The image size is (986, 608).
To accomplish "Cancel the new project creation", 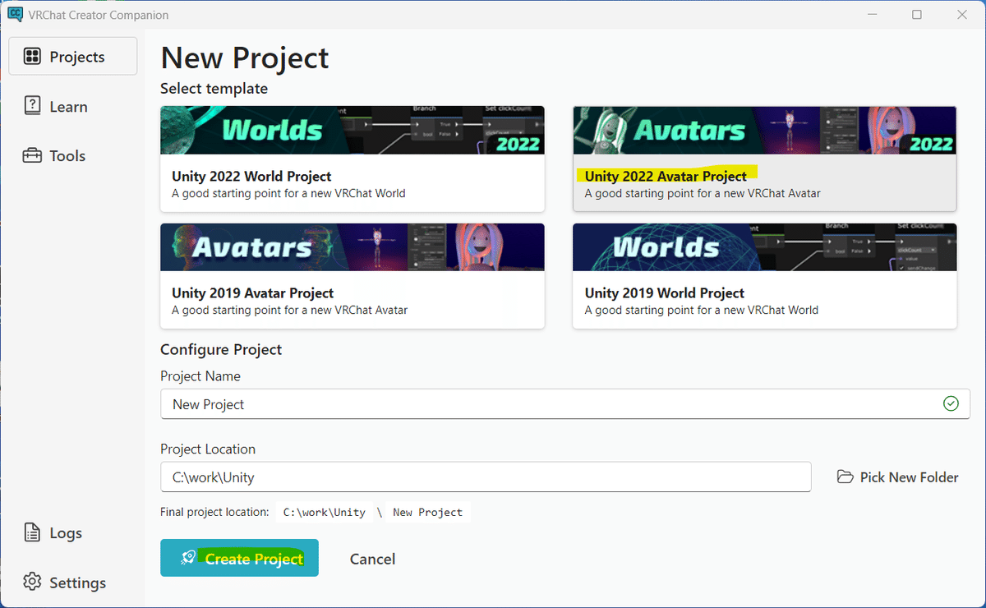I will pyautogui.click(x=372, y=559).
